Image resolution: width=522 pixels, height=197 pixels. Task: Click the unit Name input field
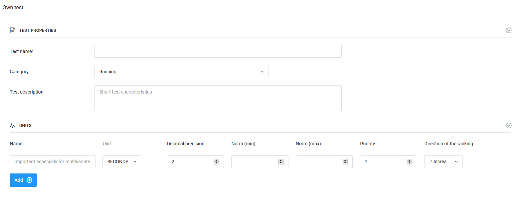(53, 162)
